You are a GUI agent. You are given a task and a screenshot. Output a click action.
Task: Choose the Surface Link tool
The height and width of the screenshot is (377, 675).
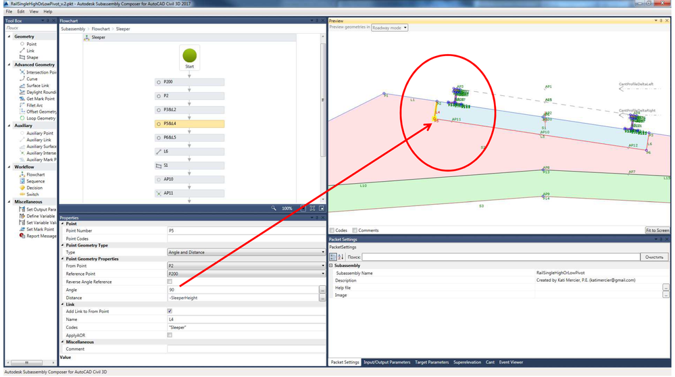(34, 86)
